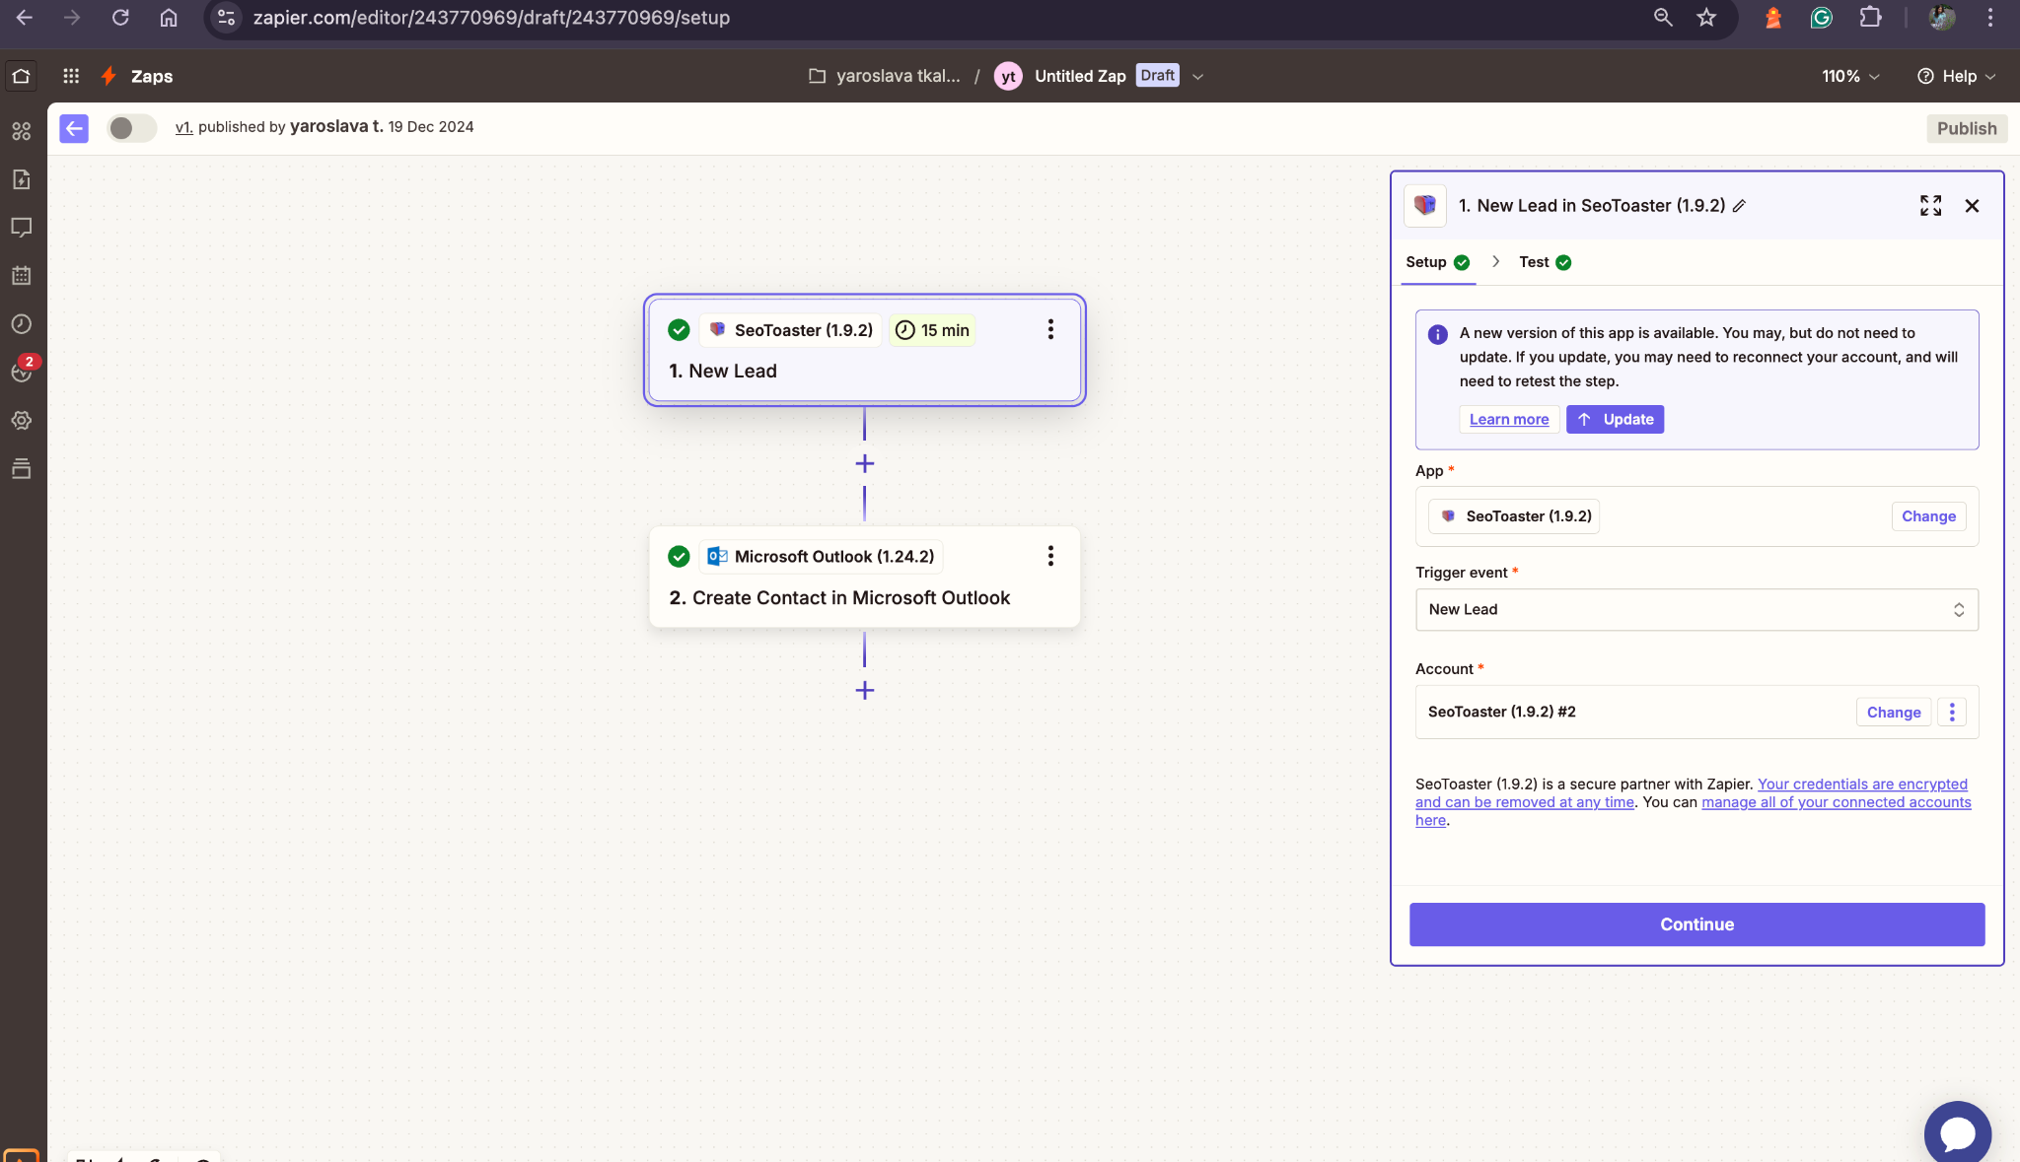Click the Continue button
Viewport: 2020px width, 1162px height.
[1696, 924]
